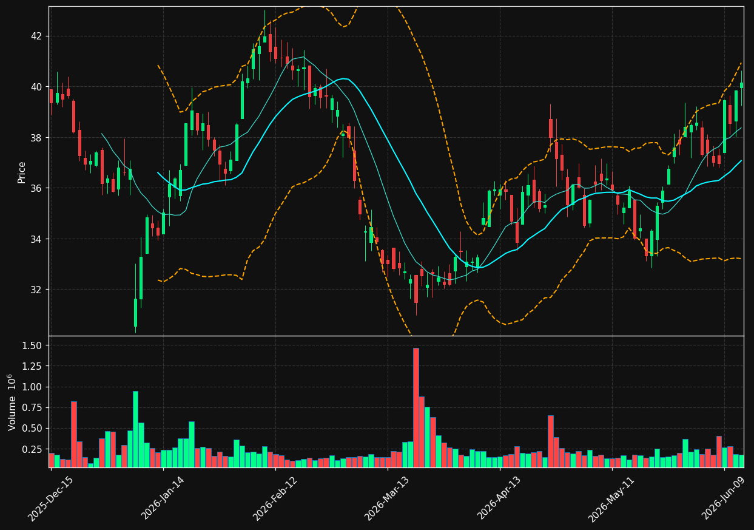Click the price axis value 40

pos(36,87)
